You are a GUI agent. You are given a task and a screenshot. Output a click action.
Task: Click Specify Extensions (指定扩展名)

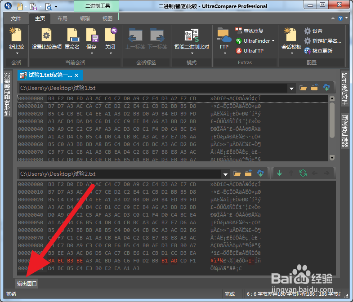[x=322, y=41]
